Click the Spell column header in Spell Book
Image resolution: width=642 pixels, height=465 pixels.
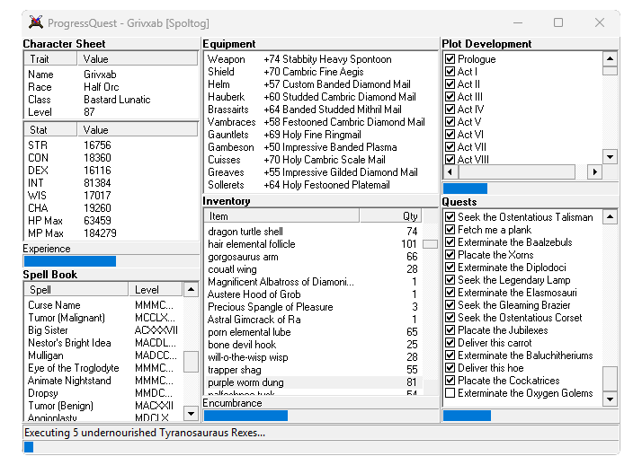(x=76, y=290)
